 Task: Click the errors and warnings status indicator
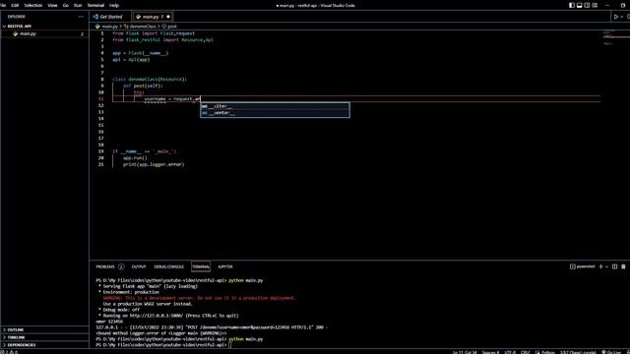point(10,352)
